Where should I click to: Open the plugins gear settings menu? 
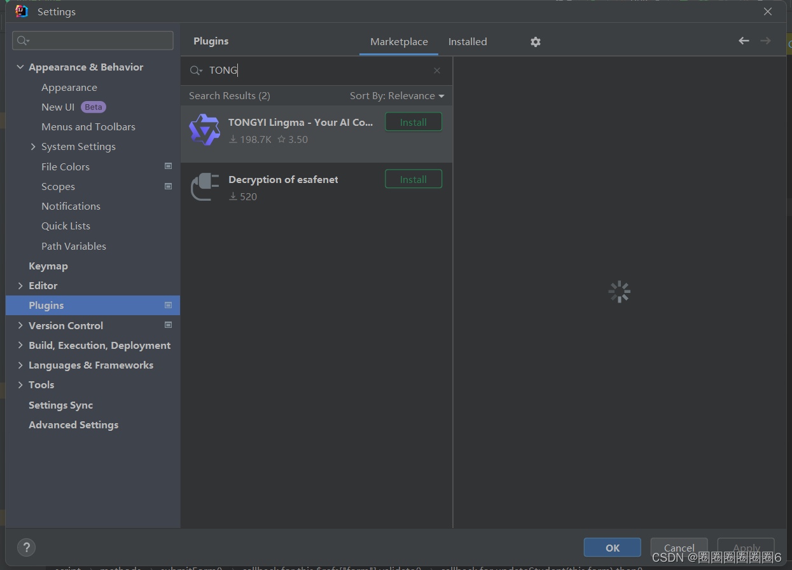click(536, 42)
